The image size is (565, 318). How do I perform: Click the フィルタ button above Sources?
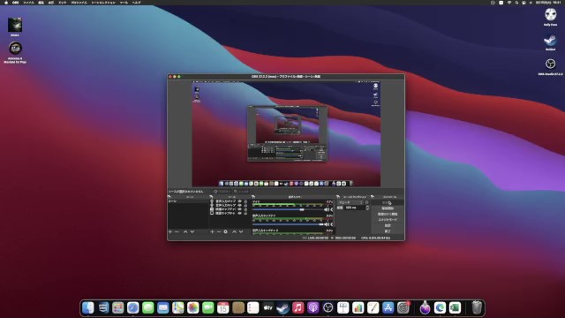(242, 192)
